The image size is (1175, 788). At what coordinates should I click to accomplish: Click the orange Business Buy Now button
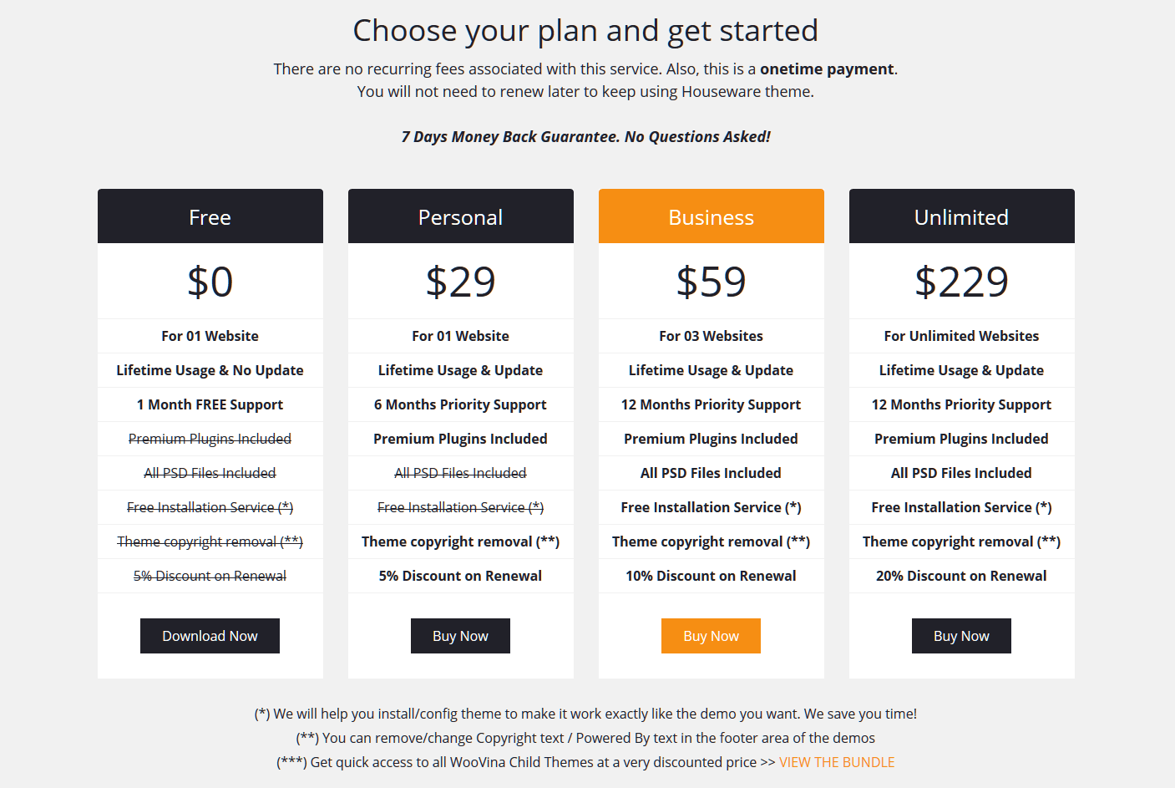tap(711, 636)
